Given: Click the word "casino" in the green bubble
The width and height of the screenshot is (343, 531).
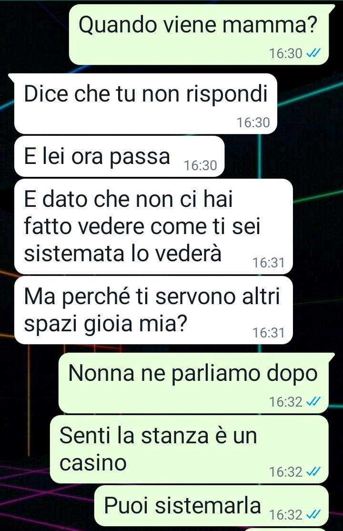Looking at the screenshot, I should coord(93,463).
